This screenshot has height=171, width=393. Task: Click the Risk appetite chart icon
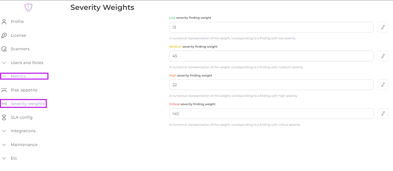point(4,90)
